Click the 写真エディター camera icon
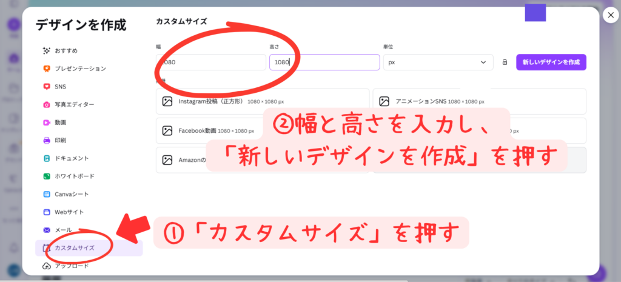Viewport: 621px width, 282px height. [47, 104]
